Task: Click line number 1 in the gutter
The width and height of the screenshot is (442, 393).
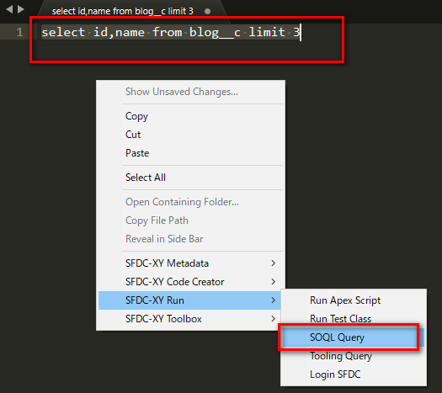Action: 19,32
